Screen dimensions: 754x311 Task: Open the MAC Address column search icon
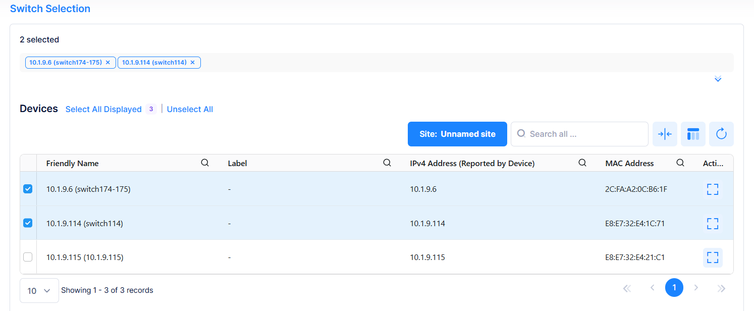680,163
